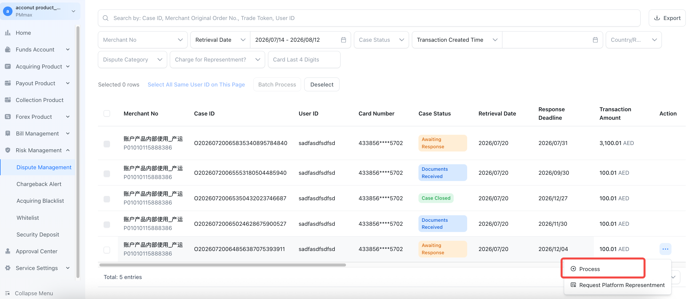Click the Risk Management shield icon
693x299 pixels.
tap(8, 150)
